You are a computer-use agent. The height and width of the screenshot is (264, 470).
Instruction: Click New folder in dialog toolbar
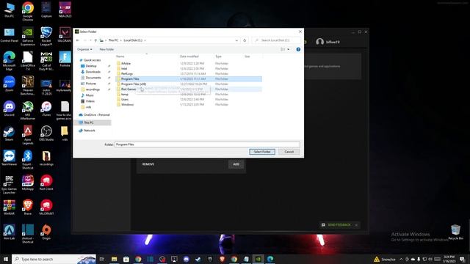point(106,49)
